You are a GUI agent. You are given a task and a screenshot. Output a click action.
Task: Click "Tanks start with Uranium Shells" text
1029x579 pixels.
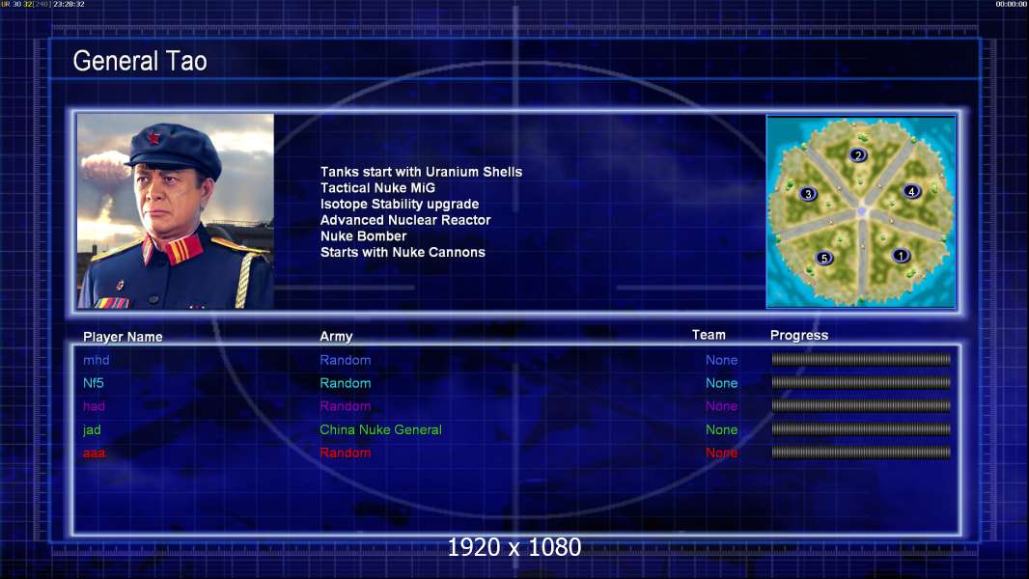421,172
